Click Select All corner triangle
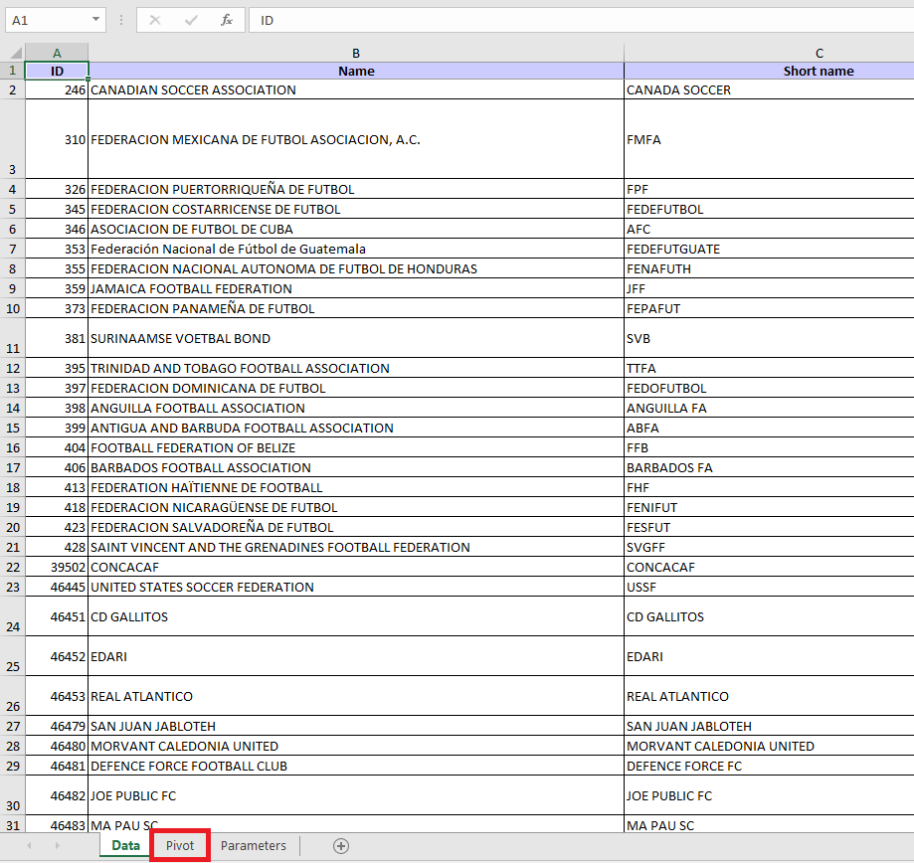914x863 pixels. point(14,53)
